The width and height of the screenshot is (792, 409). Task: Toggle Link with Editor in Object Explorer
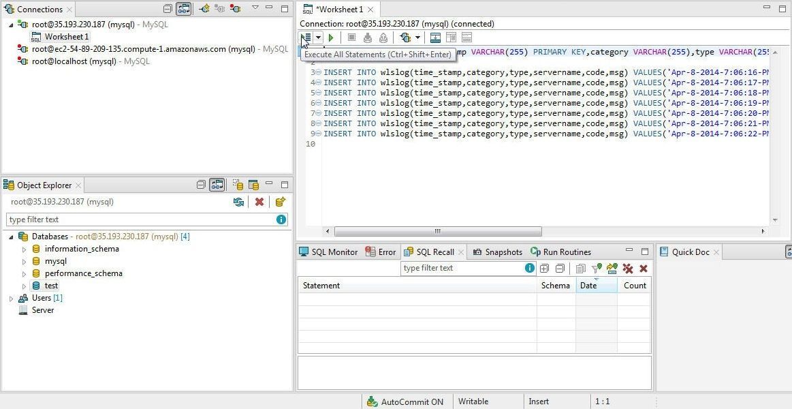[x=217, y=185]
